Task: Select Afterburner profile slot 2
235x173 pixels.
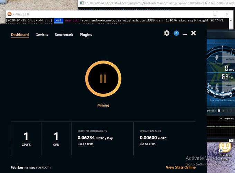Action: [x=227, y=111]
